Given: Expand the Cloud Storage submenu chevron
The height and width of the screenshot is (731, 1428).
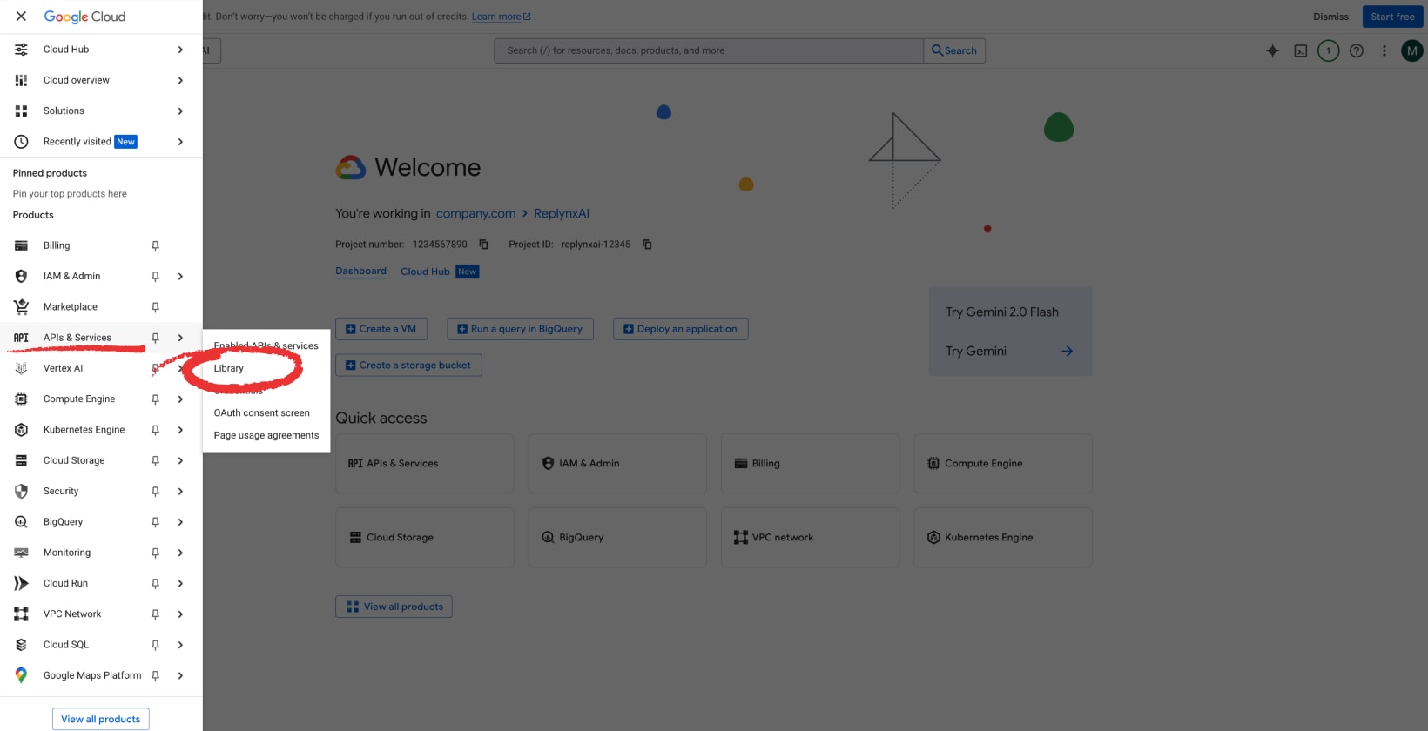Looking at the screenshot, I should (180, 461).
